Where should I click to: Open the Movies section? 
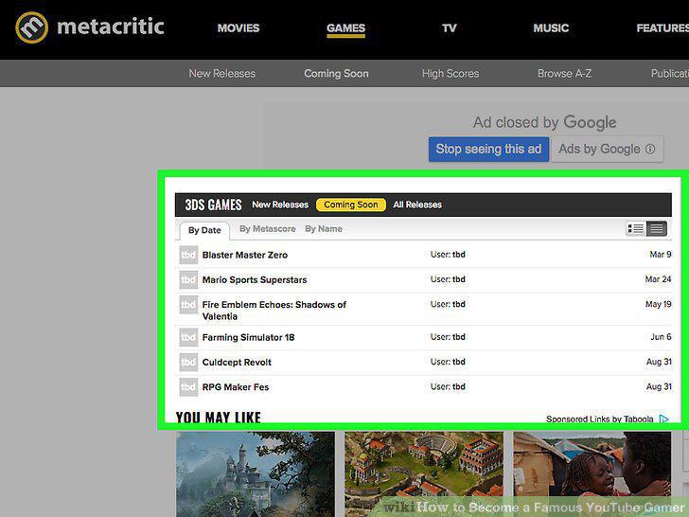pyautogui.click(x=238, y=28)
